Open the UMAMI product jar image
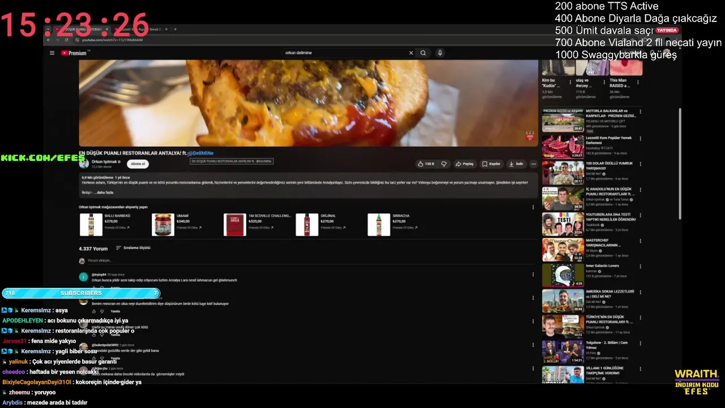Image resolution: width=725 pixels, height=408 pixels. coord(163,224)
